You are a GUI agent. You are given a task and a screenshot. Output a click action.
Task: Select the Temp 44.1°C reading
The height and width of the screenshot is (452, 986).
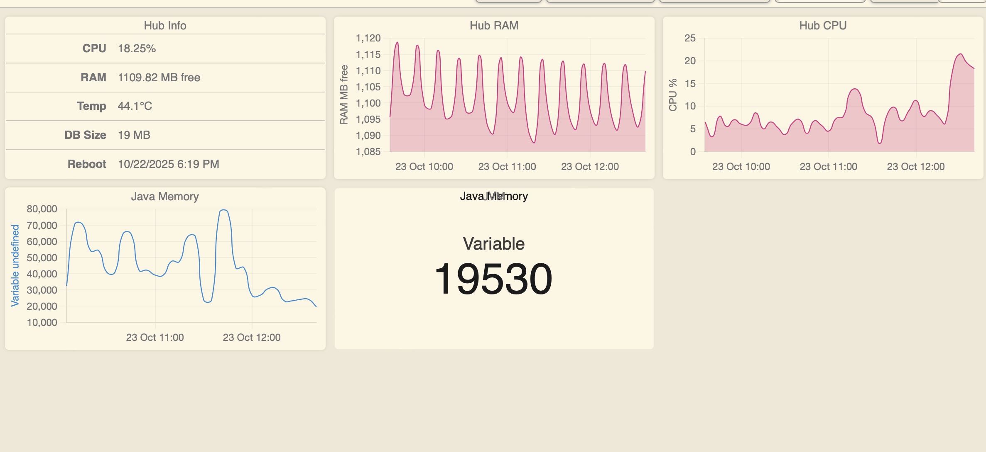coord(135,106)
